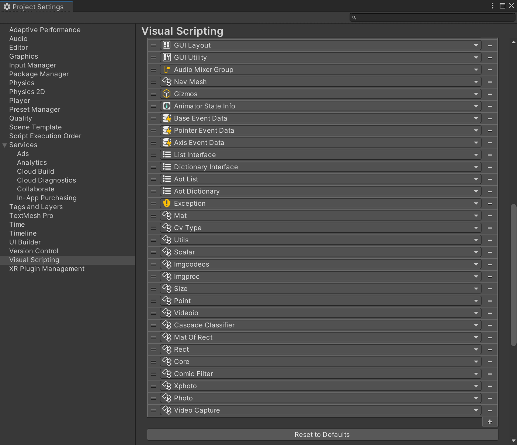Viewport: 517px width, 445px height.
Task: Select Tags and Layers settings
Action: click(x=36, y=207)
